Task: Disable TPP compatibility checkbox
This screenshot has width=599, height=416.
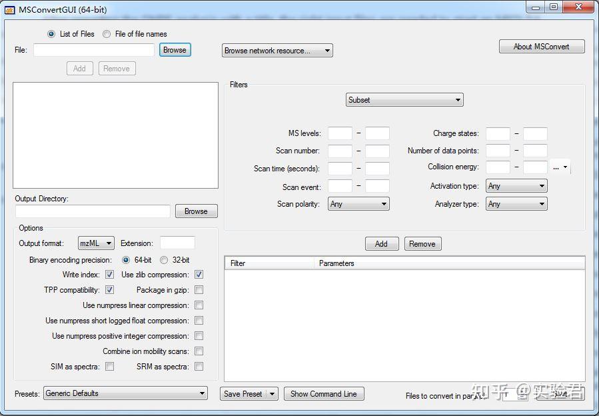Action: point(110,290)
